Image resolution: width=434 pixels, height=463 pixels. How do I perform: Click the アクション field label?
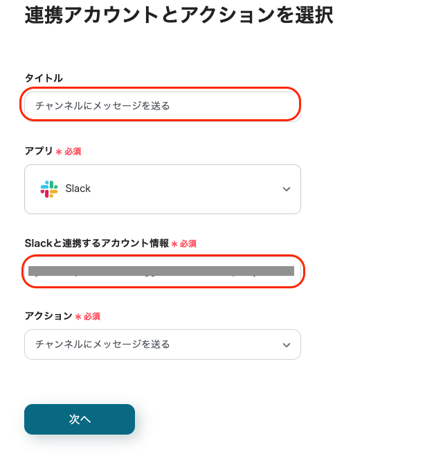click(x=48, y=316)
